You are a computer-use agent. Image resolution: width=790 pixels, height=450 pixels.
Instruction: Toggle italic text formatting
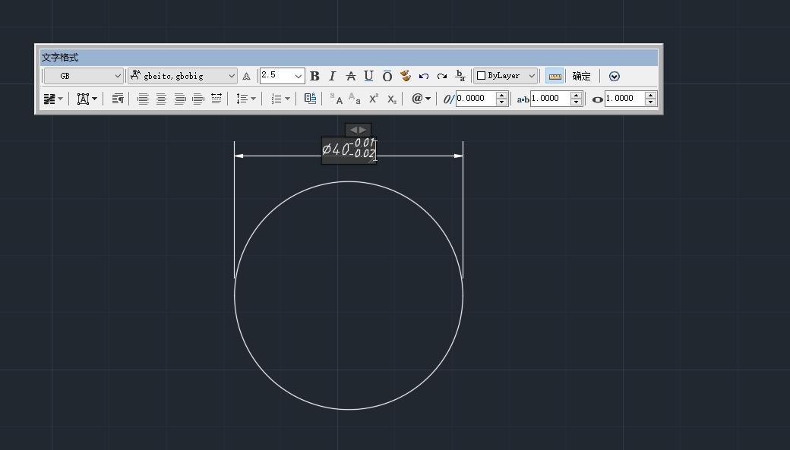click(x=332, y=76)
